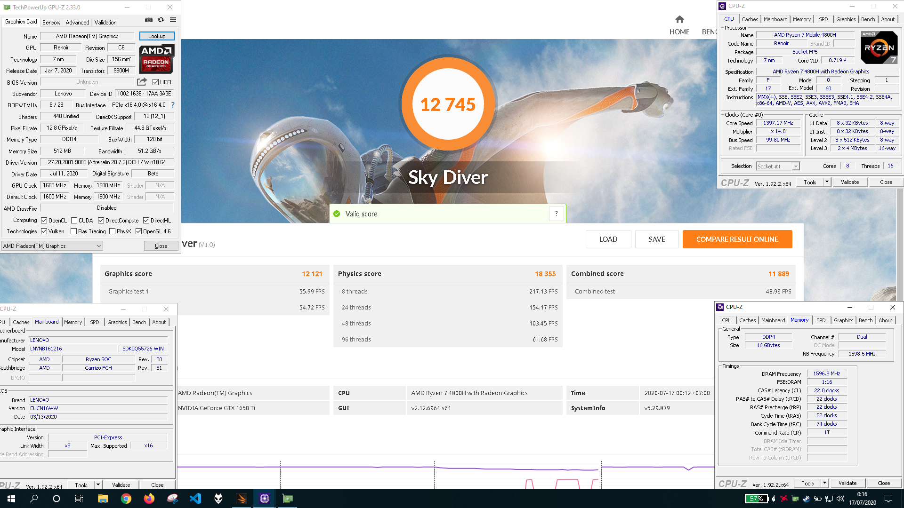This screenshot has height=508, width=904.
Task: Open the Windows Start menu
Action: point(11,499)
